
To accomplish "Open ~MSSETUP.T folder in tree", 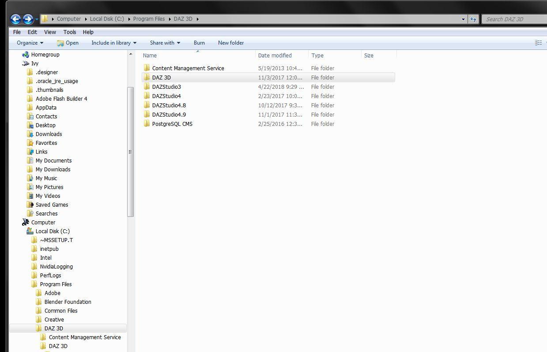I will pos(57,240).
